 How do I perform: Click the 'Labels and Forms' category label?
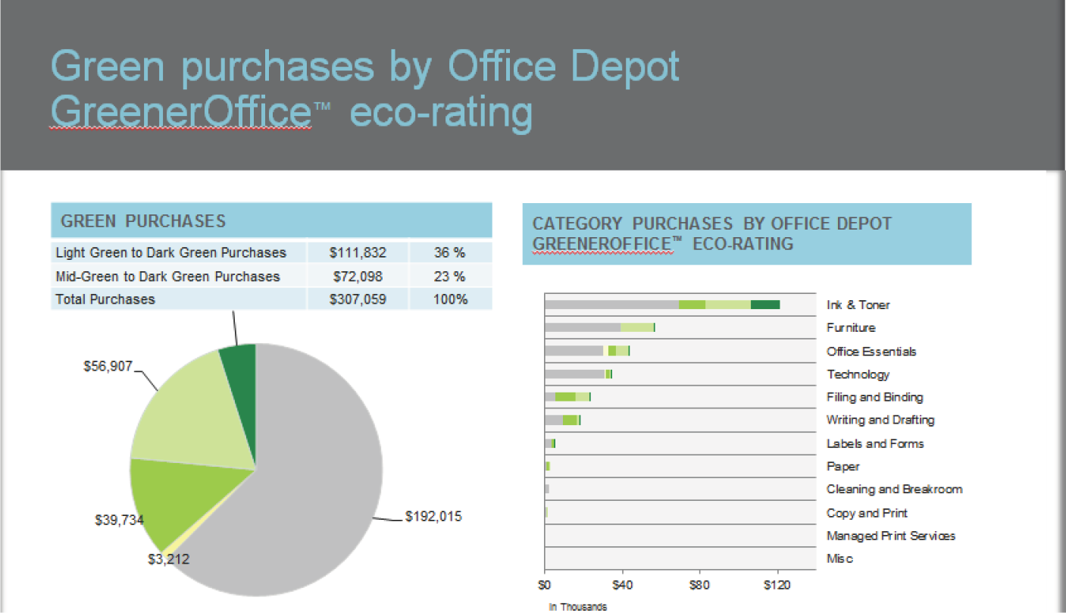coord(875,443)
